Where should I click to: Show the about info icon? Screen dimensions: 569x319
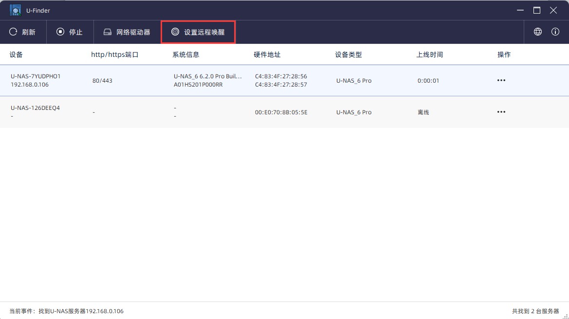click(555, 32)
